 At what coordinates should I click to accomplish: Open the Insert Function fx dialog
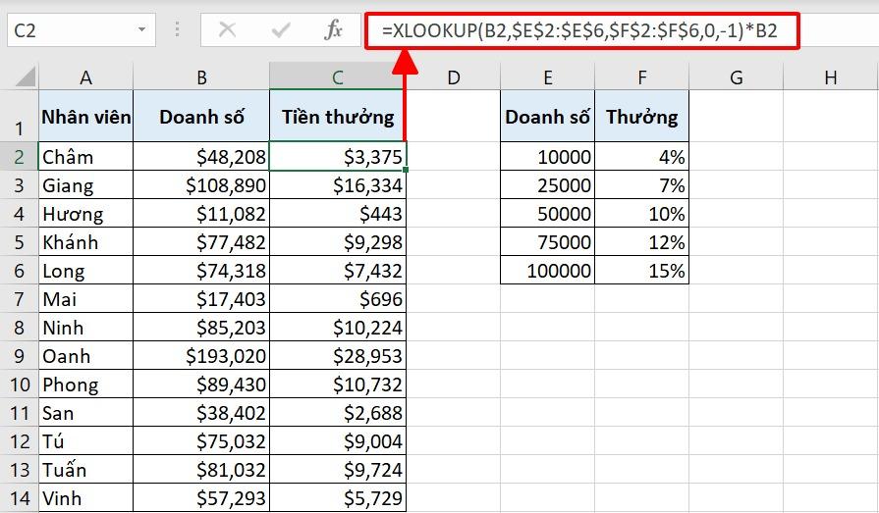click(x=333, y=29)
